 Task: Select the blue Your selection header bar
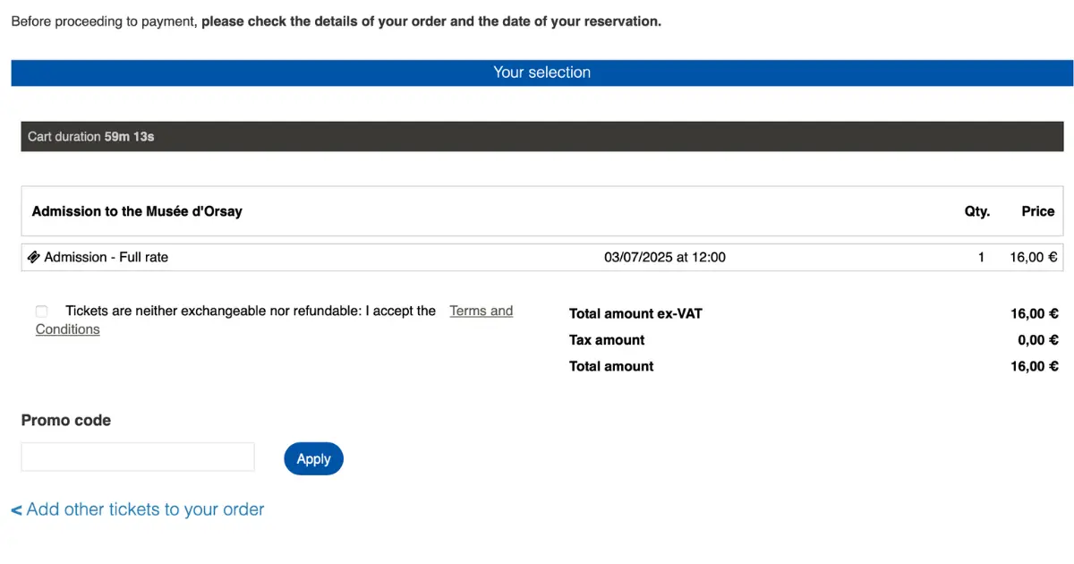(x=542, y=73)
